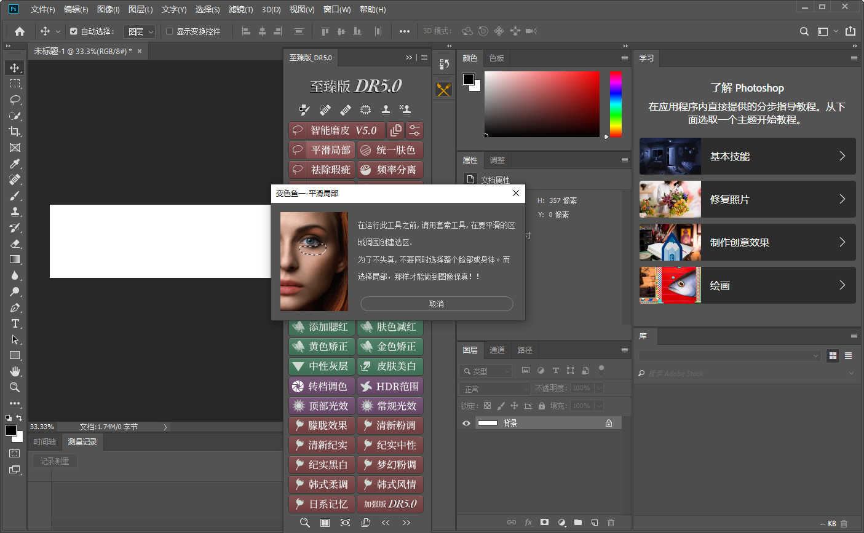Choose the Eraser tool
The width and height of the screenshot is (864, 533).
[x=15, y=243]
